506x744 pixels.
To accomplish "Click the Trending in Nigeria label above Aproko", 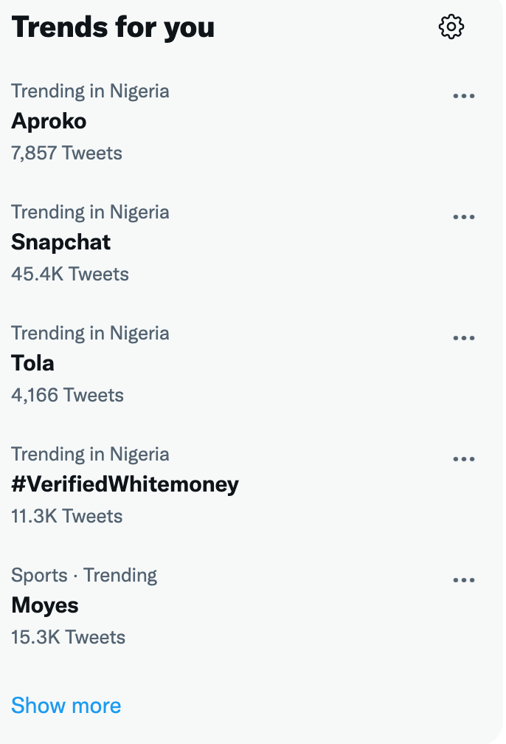I will (x=90, y=92).
